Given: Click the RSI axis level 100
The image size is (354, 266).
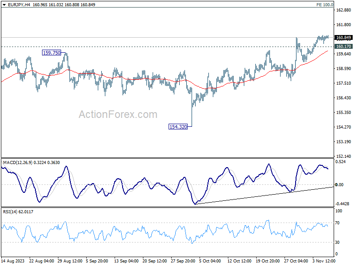Looking at the screenshot, I should click(x=339, y=211).
